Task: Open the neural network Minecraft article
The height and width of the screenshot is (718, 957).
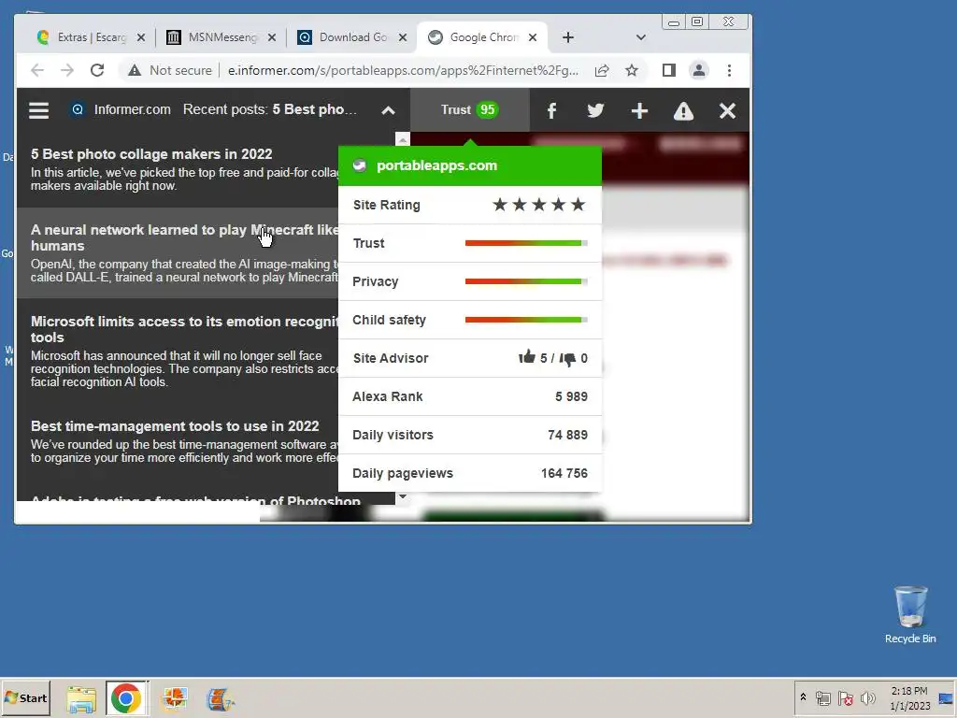Action: (184, 237)
